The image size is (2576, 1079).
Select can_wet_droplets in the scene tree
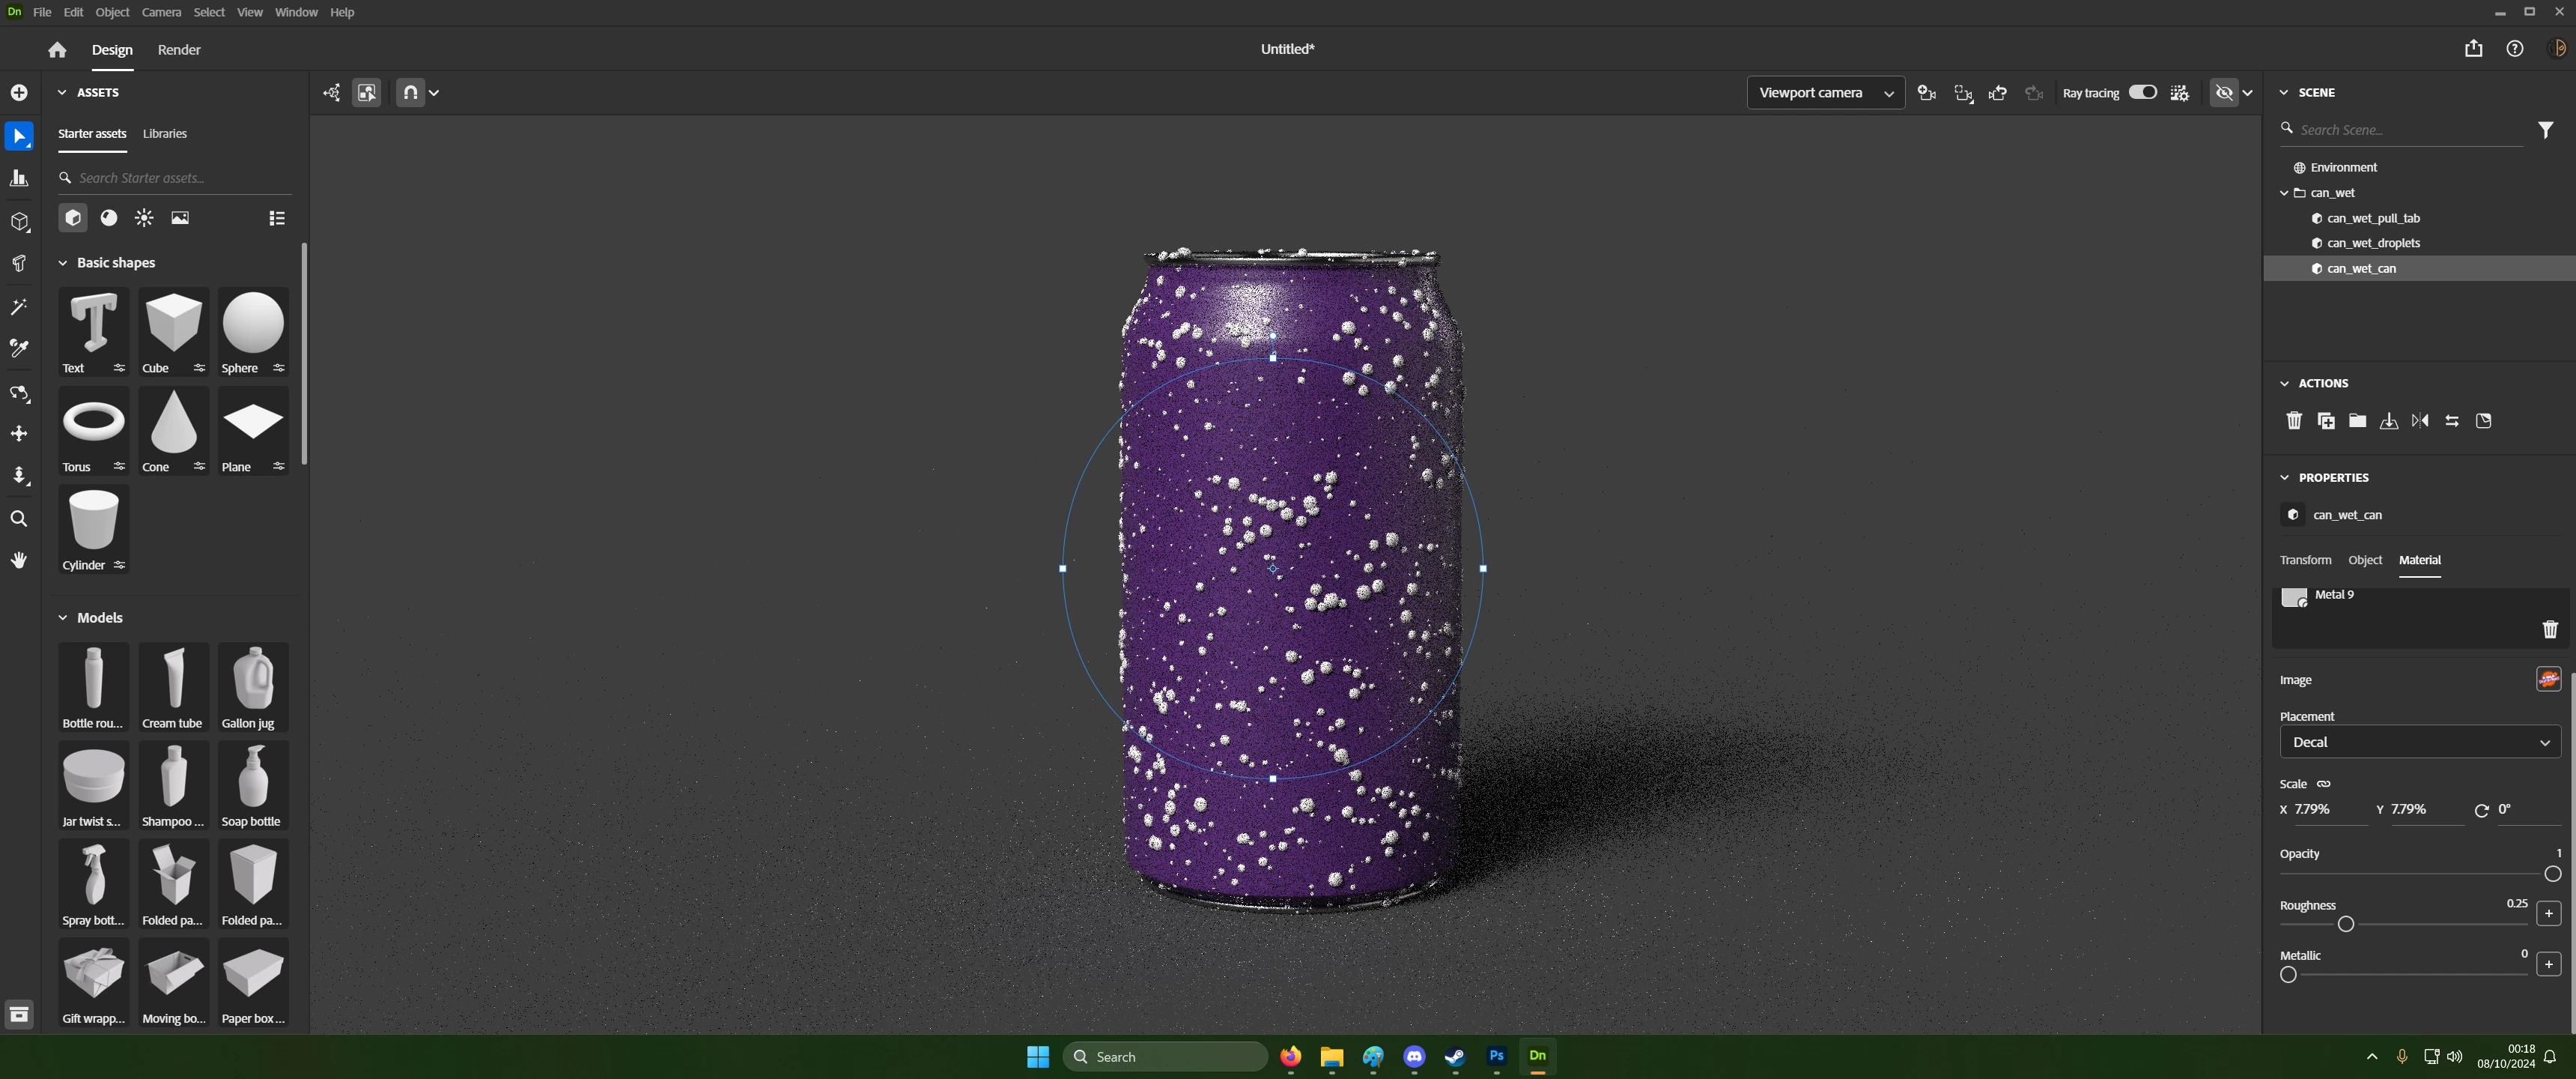pos(2373,244)
